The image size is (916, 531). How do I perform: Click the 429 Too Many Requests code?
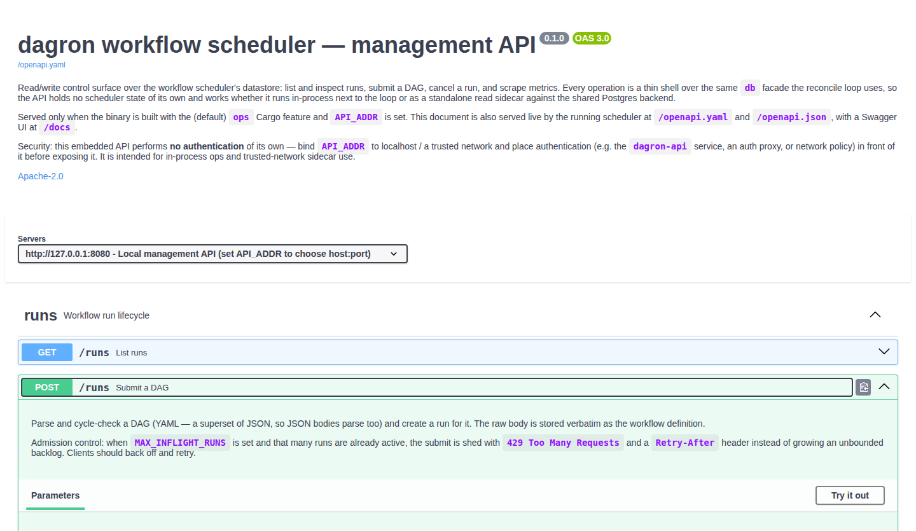563,443
